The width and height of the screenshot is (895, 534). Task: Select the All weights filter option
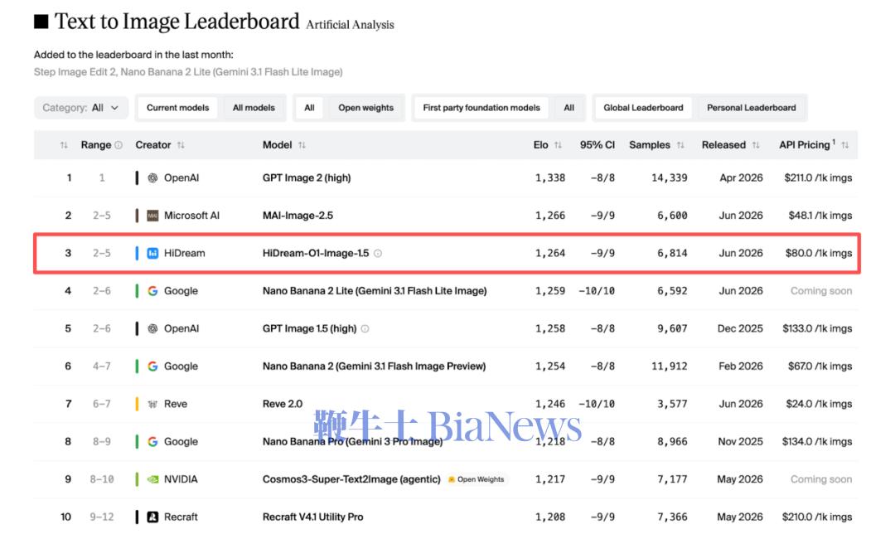coord(309,107)
